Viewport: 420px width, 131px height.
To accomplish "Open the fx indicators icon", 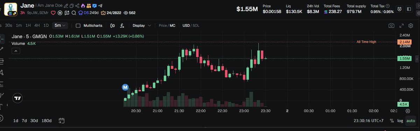I will [x=122, y=25].
